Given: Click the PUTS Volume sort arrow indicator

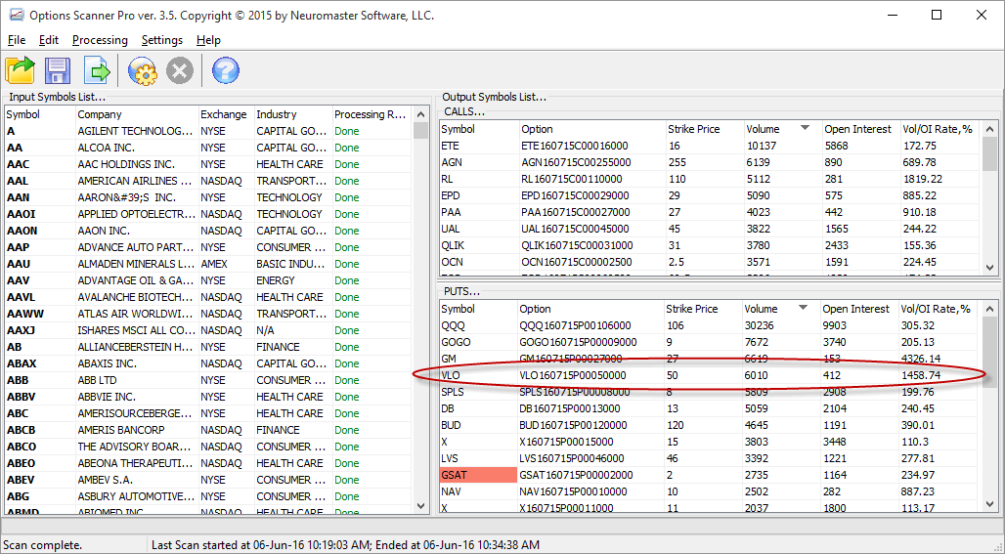Looking at the screenshot, I should 803,308.
